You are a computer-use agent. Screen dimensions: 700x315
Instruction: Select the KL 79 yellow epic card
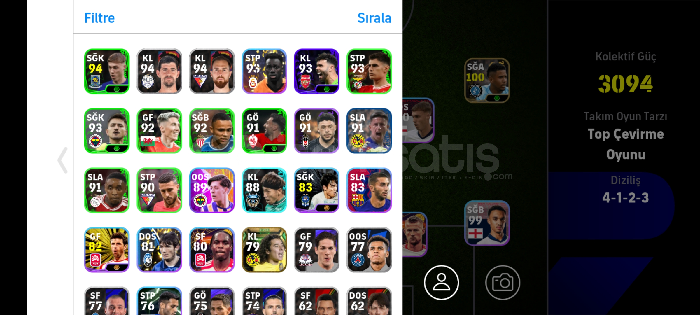[264, 250]
